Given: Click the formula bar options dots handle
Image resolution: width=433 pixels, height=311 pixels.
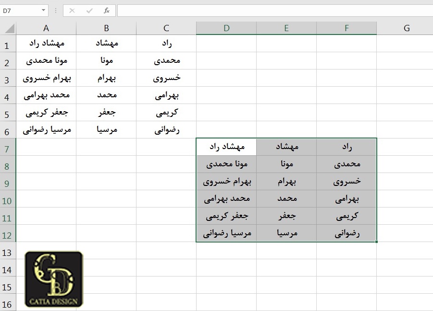Looking at the screenshot, I should [x=56, y=11].
